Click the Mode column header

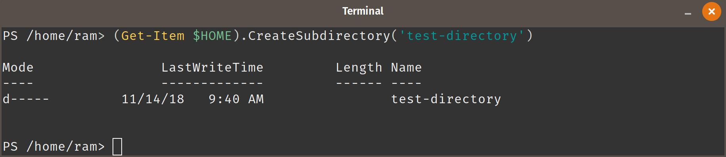point(18,68)
